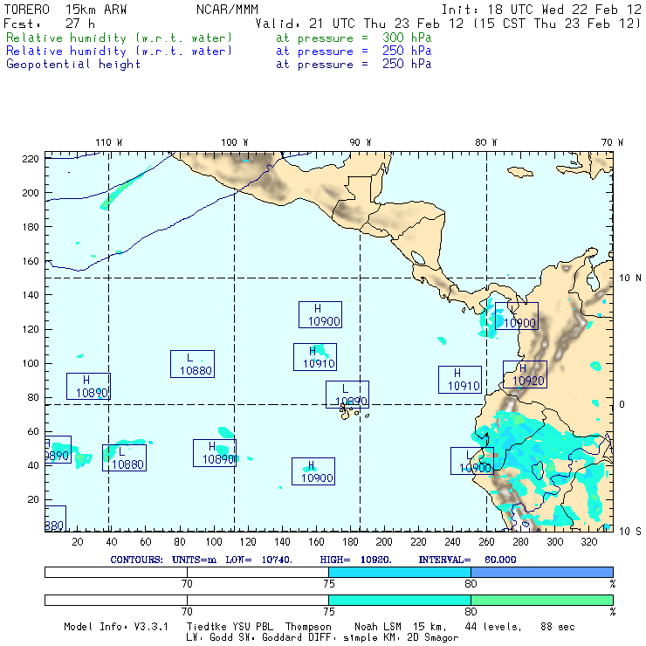This screenshot has height=646, width=646.
Task: Pick the turquoise 75–80% segment of the lower bar
Action: [399, 600]
